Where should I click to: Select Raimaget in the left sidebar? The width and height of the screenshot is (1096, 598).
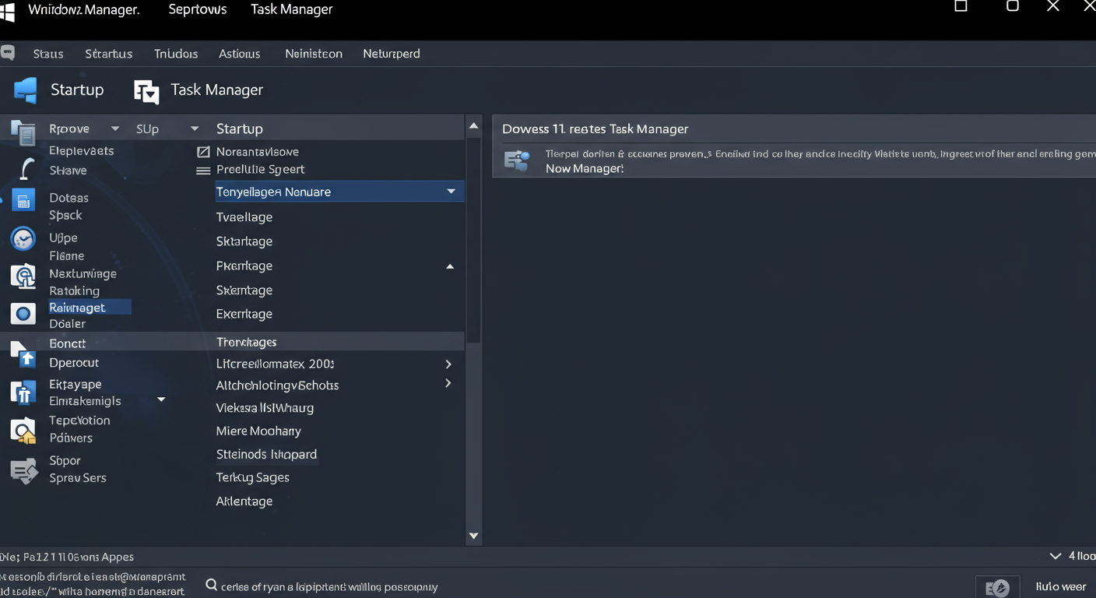coord(90,308)
